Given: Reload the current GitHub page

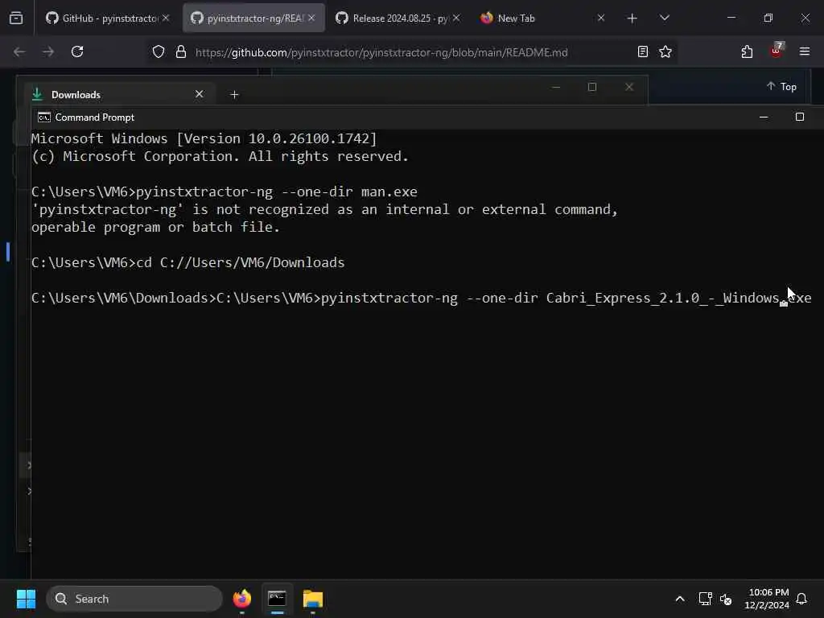Looking at the screenshot, I should (77, 51).
